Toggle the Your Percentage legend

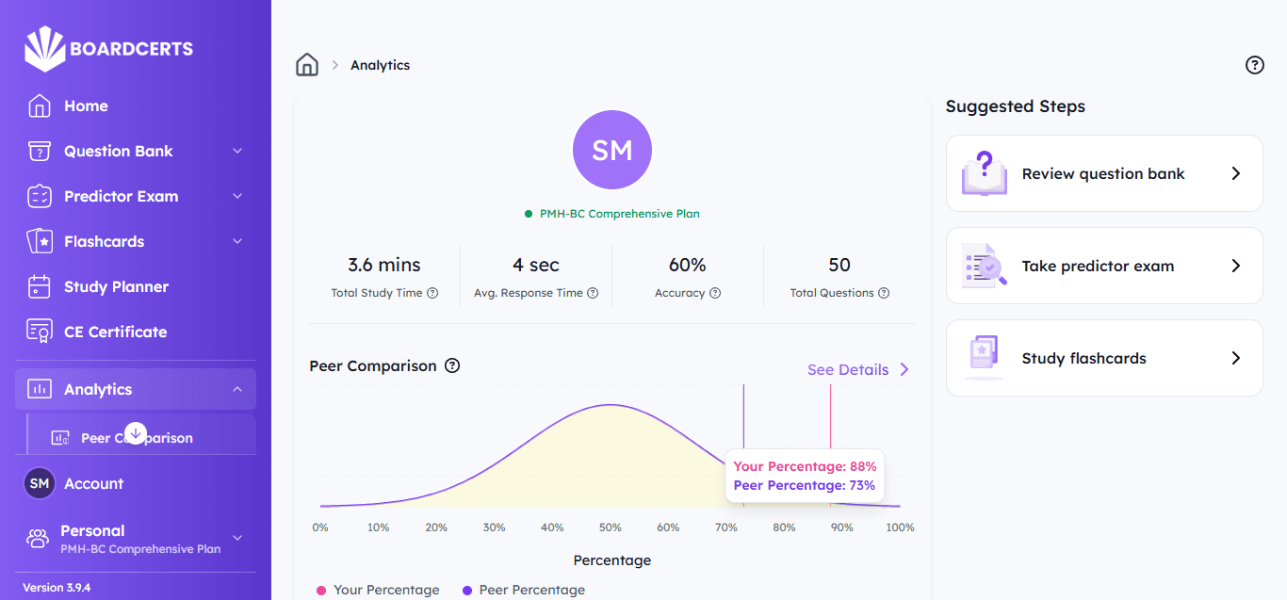tap(377, 590)
